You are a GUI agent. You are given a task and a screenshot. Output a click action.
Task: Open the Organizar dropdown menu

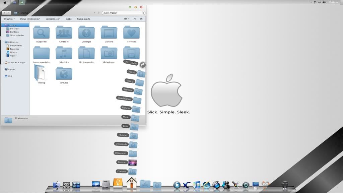click(9, 19)
